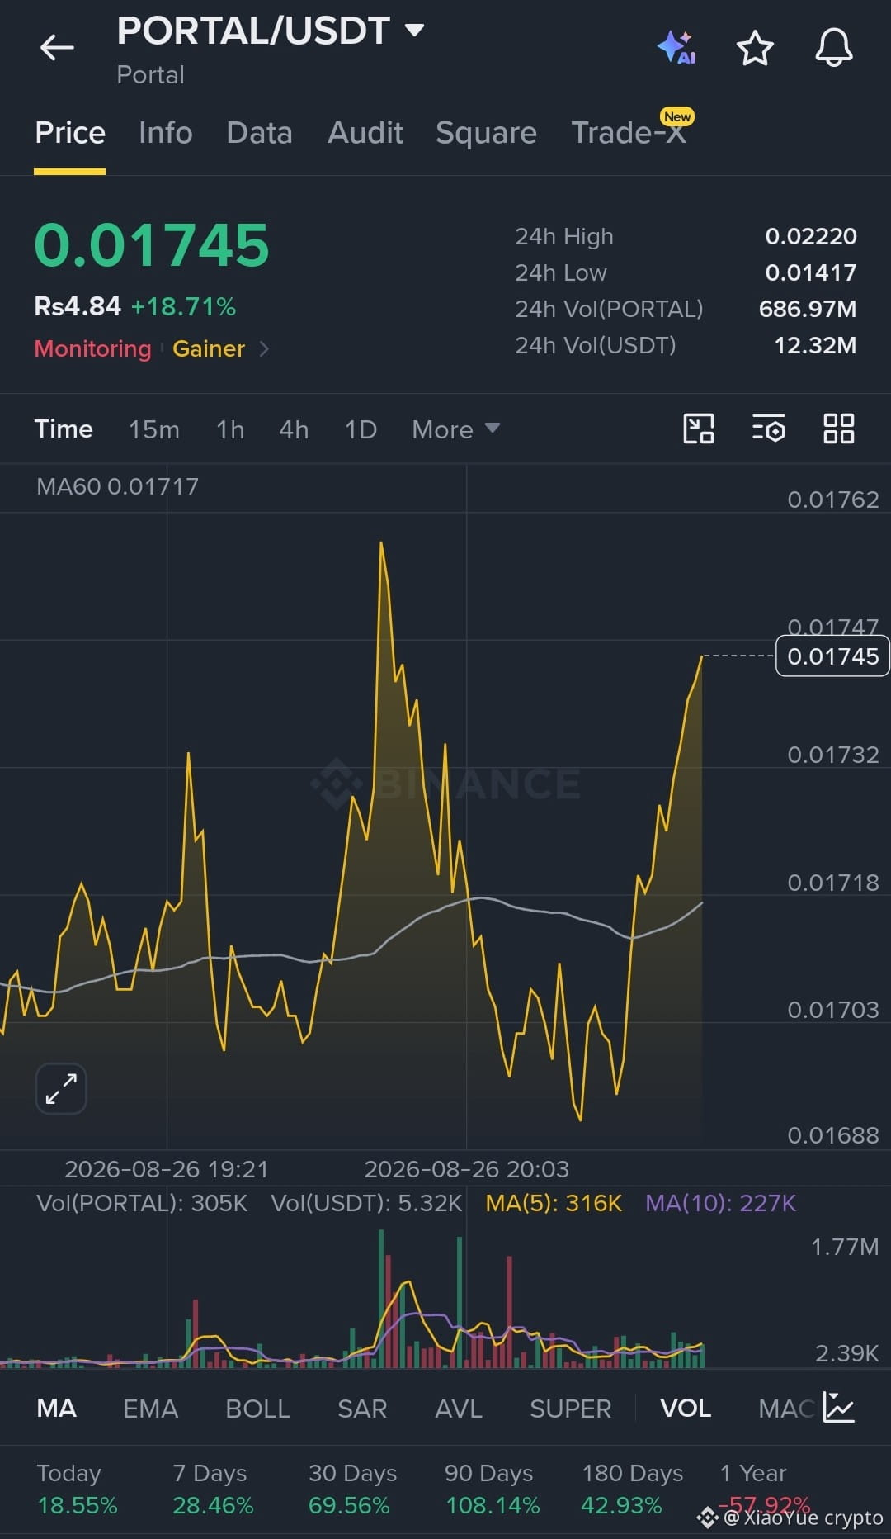Screen dimensions: 891x1539
Task: Tap the Rs4.84 converted price
Action: point(78,306)
